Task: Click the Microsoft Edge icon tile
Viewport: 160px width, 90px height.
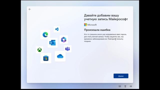Action: point(45,34)
